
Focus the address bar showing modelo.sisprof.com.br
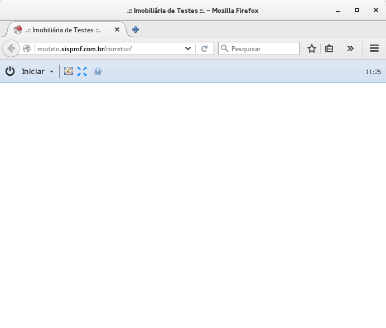tap(106, 48)
